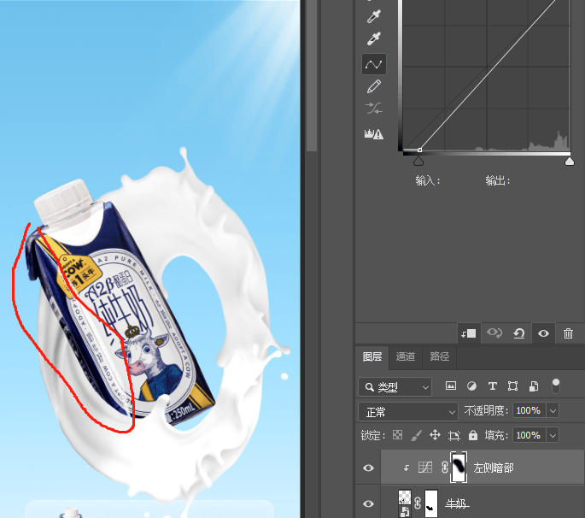Select the 牛奶 layer name
The image size is (585, 518).
point(457,503)
